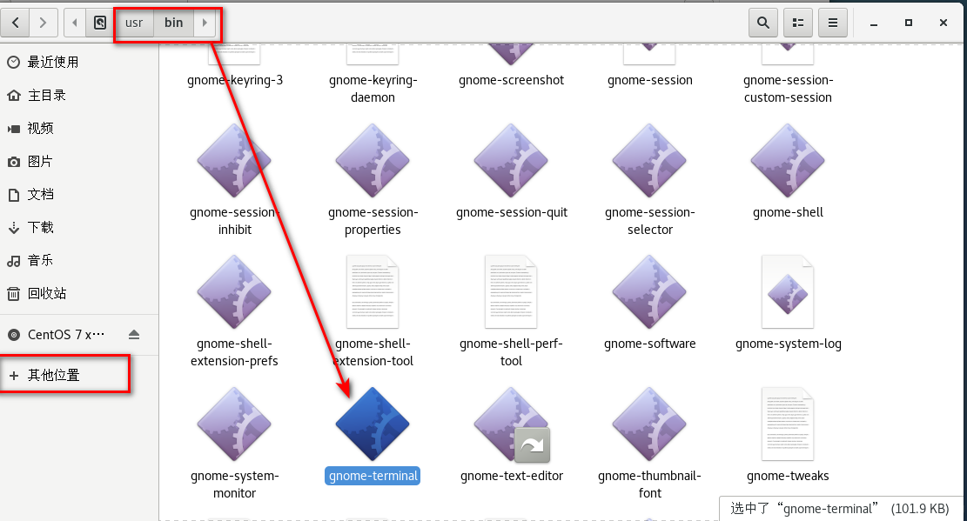Select gnome-thumbnail-font executable icon

coord(649,424)
